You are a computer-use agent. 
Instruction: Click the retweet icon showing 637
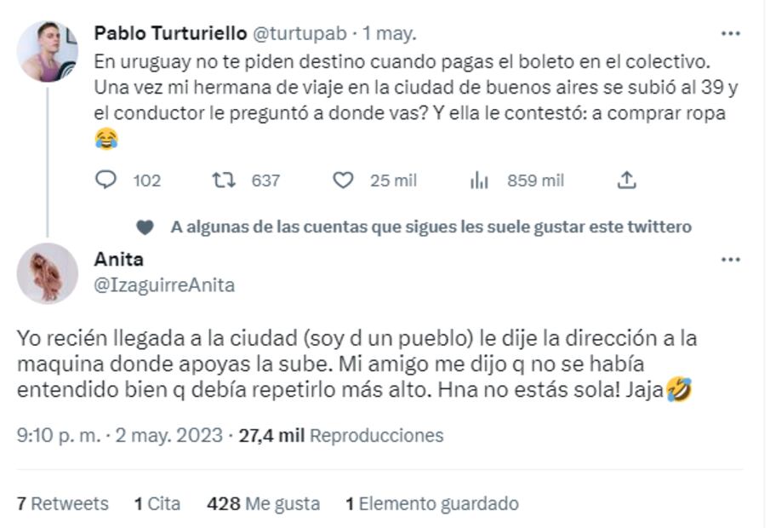pos(223,180)
